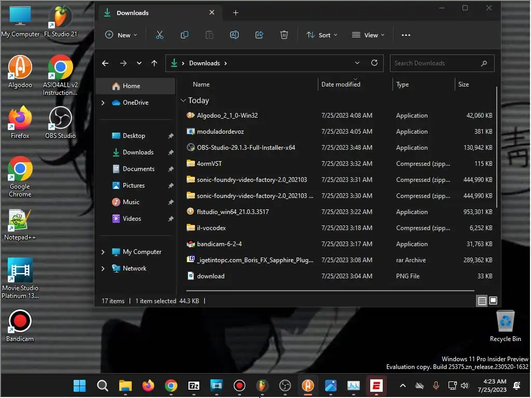
Task: Click the Share icon in toolbar
Action: pyautogui.click(x=259, y=35)
